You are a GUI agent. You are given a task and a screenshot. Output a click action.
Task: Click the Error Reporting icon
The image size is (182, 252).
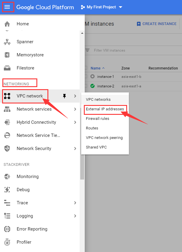(7, 229)
